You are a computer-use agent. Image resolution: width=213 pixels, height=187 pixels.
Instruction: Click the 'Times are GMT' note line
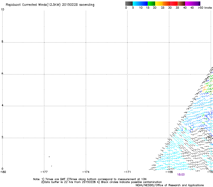(90, 179)
